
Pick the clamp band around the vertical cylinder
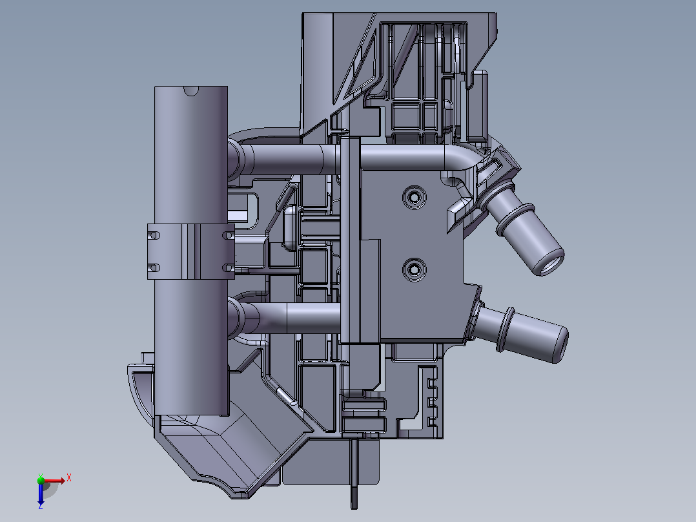[x=191, y=251]
